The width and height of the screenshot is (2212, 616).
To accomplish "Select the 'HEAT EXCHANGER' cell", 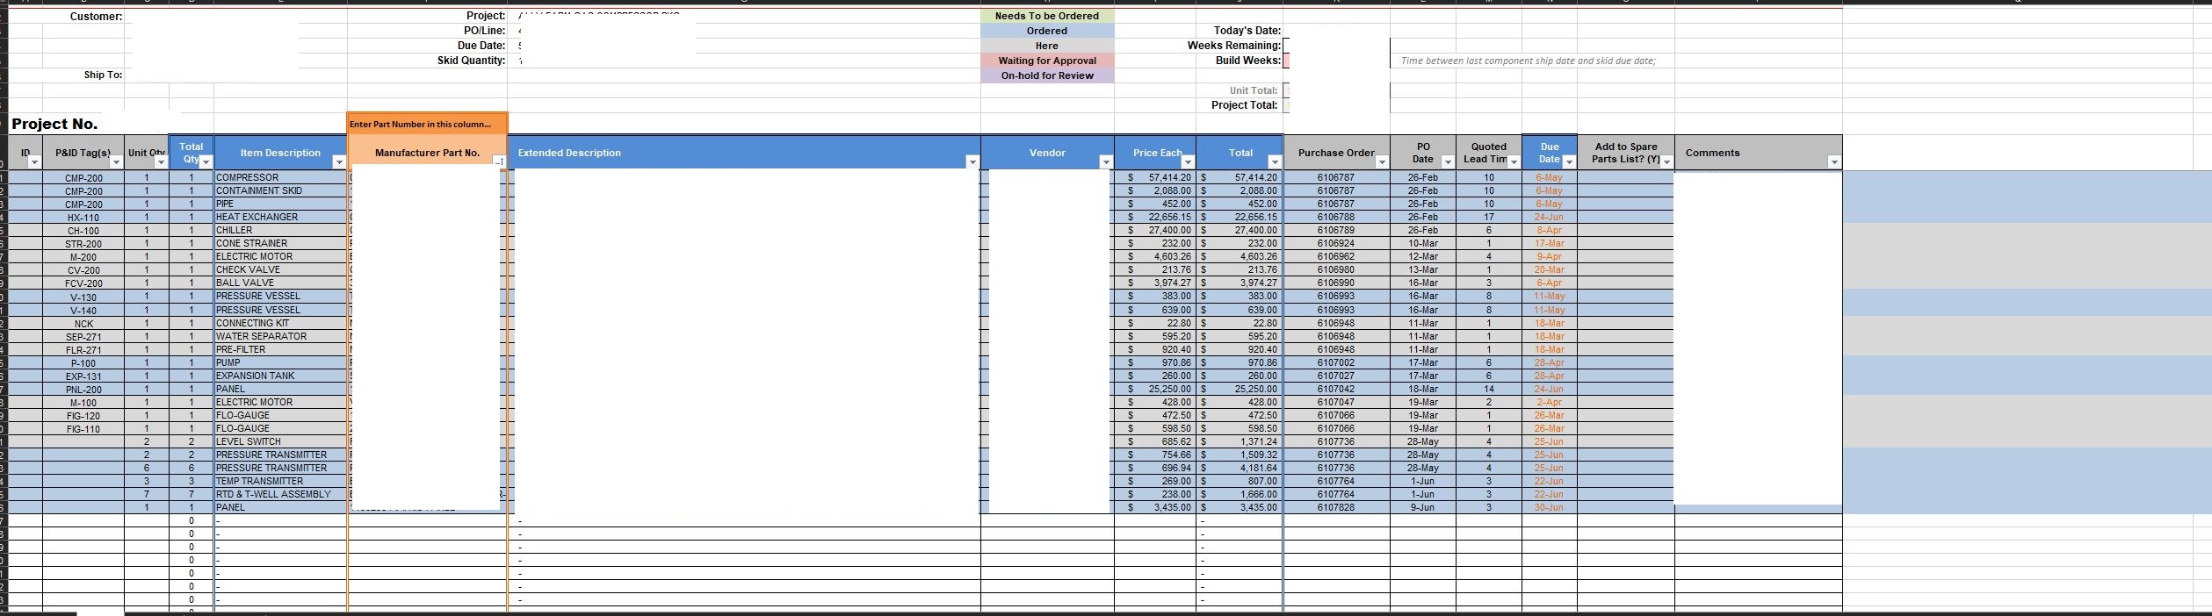I will point(281,217).
